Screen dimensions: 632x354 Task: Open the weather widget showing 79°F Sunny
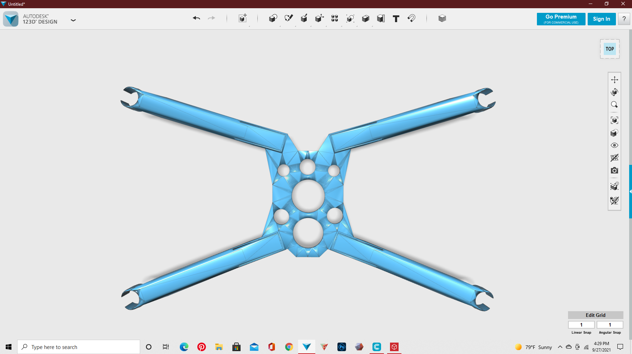pos(534,347)
